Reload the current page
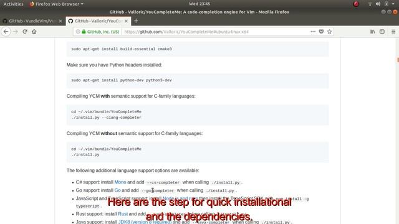Image resolution: width=399 pixels, height=224 pixels. coord(25,32)
